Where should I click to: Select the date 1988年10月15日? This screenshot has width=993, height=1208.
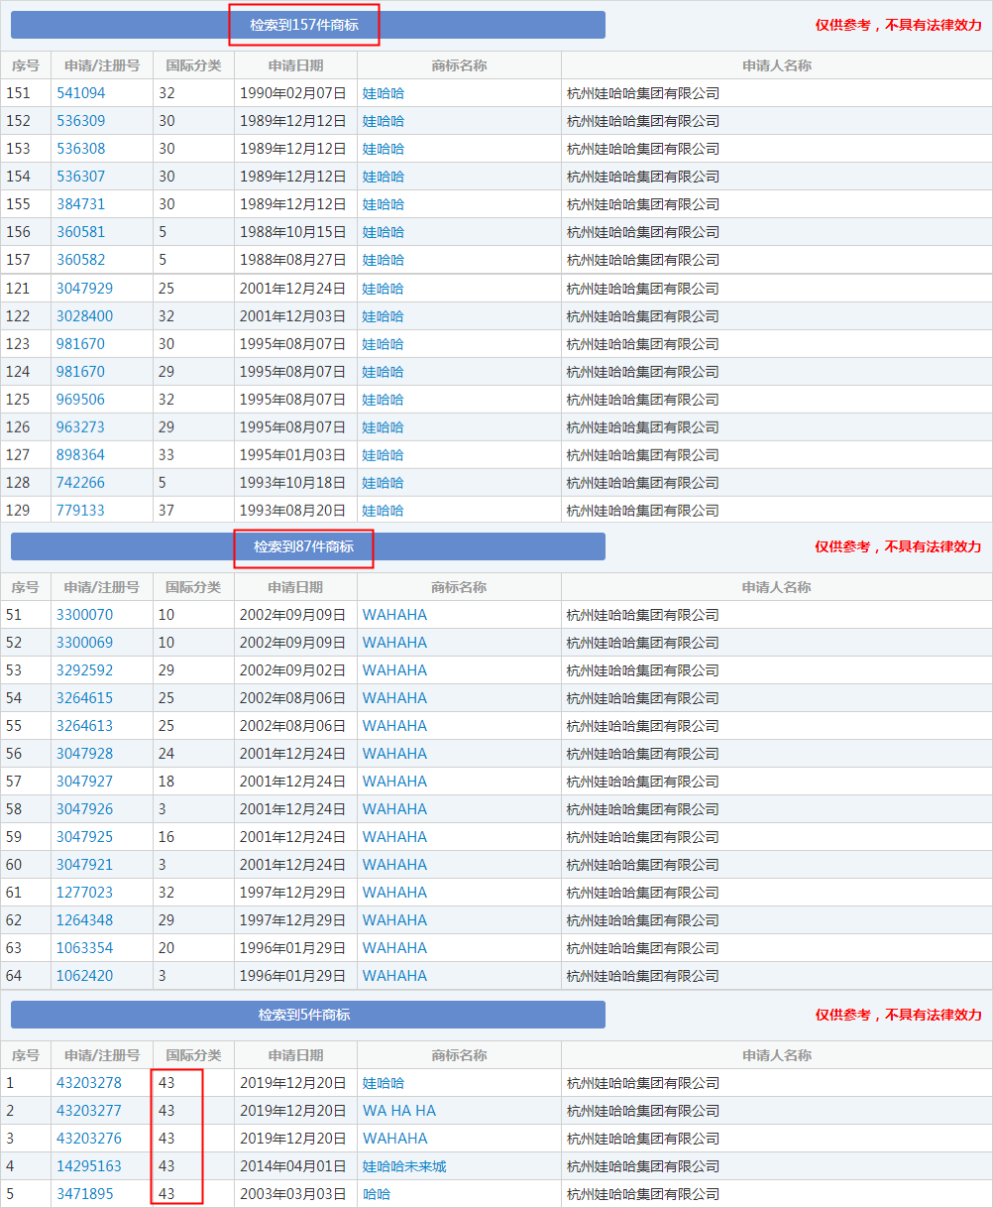click(293, 232)
